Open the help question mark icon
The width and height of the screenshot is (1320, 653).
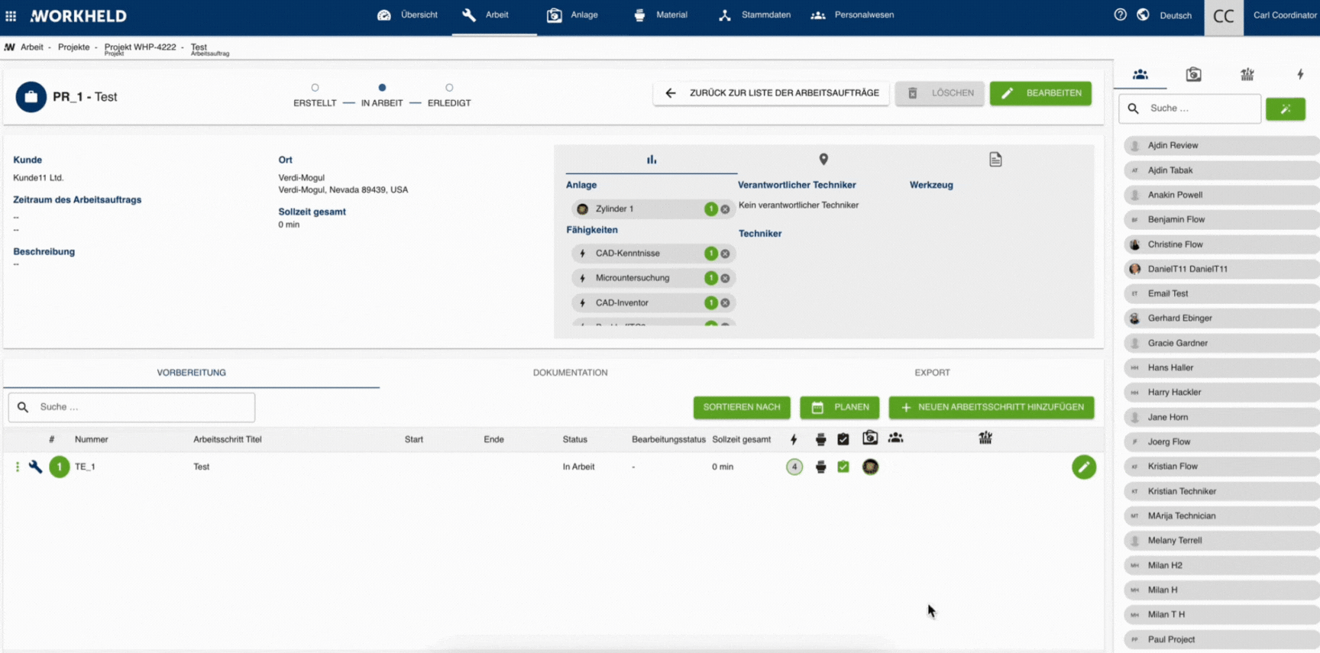coord(1120,15)
